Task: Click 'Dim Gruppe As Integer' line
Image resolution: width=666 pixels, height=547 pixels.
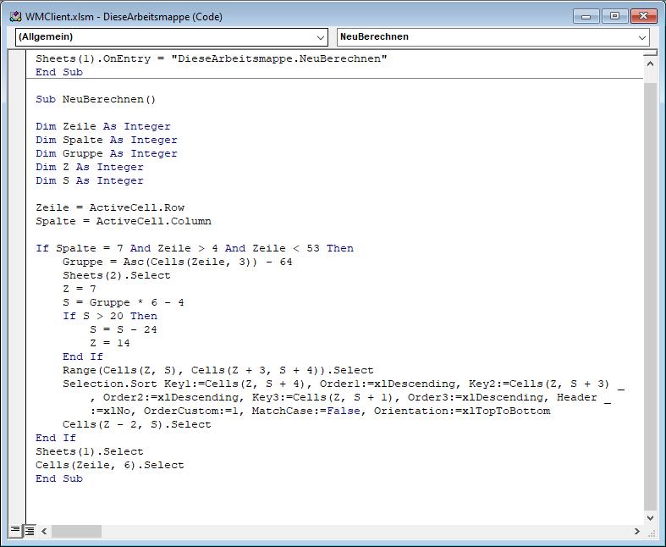Action: tap(107, 154)
